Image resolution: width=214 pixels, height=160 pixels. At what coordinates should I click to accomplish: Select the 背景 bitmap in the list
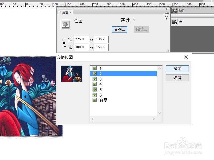pyautogui.click(x=123, y=100)
